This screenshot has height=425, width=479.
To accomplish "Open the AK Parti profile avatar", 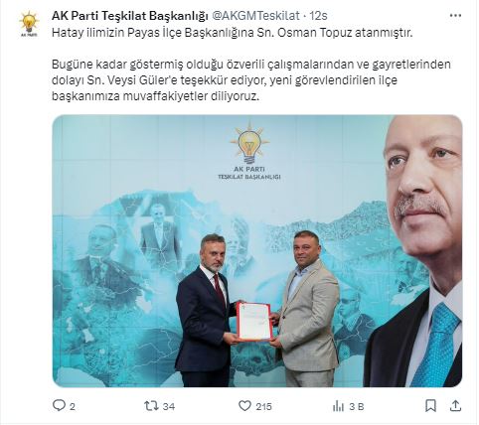I will [x=29, y=24].
